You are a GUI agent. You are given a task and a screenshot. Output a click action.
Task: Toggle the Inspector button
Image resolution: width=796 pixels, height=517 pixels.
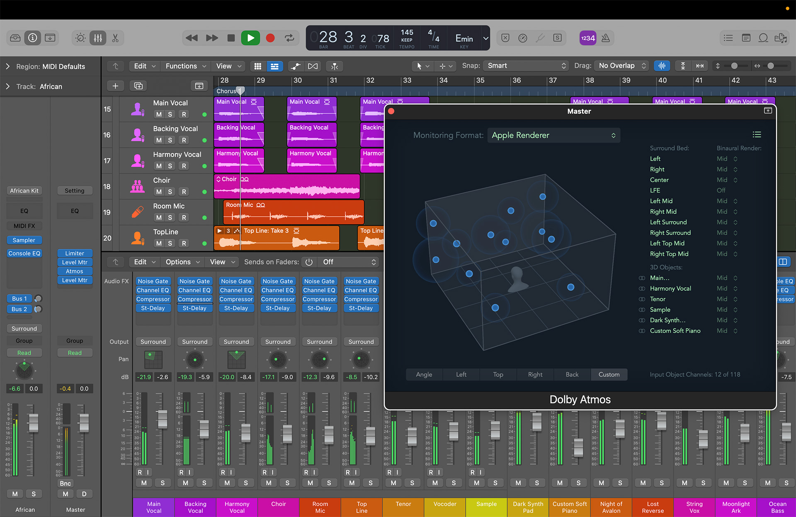(33, 38)
